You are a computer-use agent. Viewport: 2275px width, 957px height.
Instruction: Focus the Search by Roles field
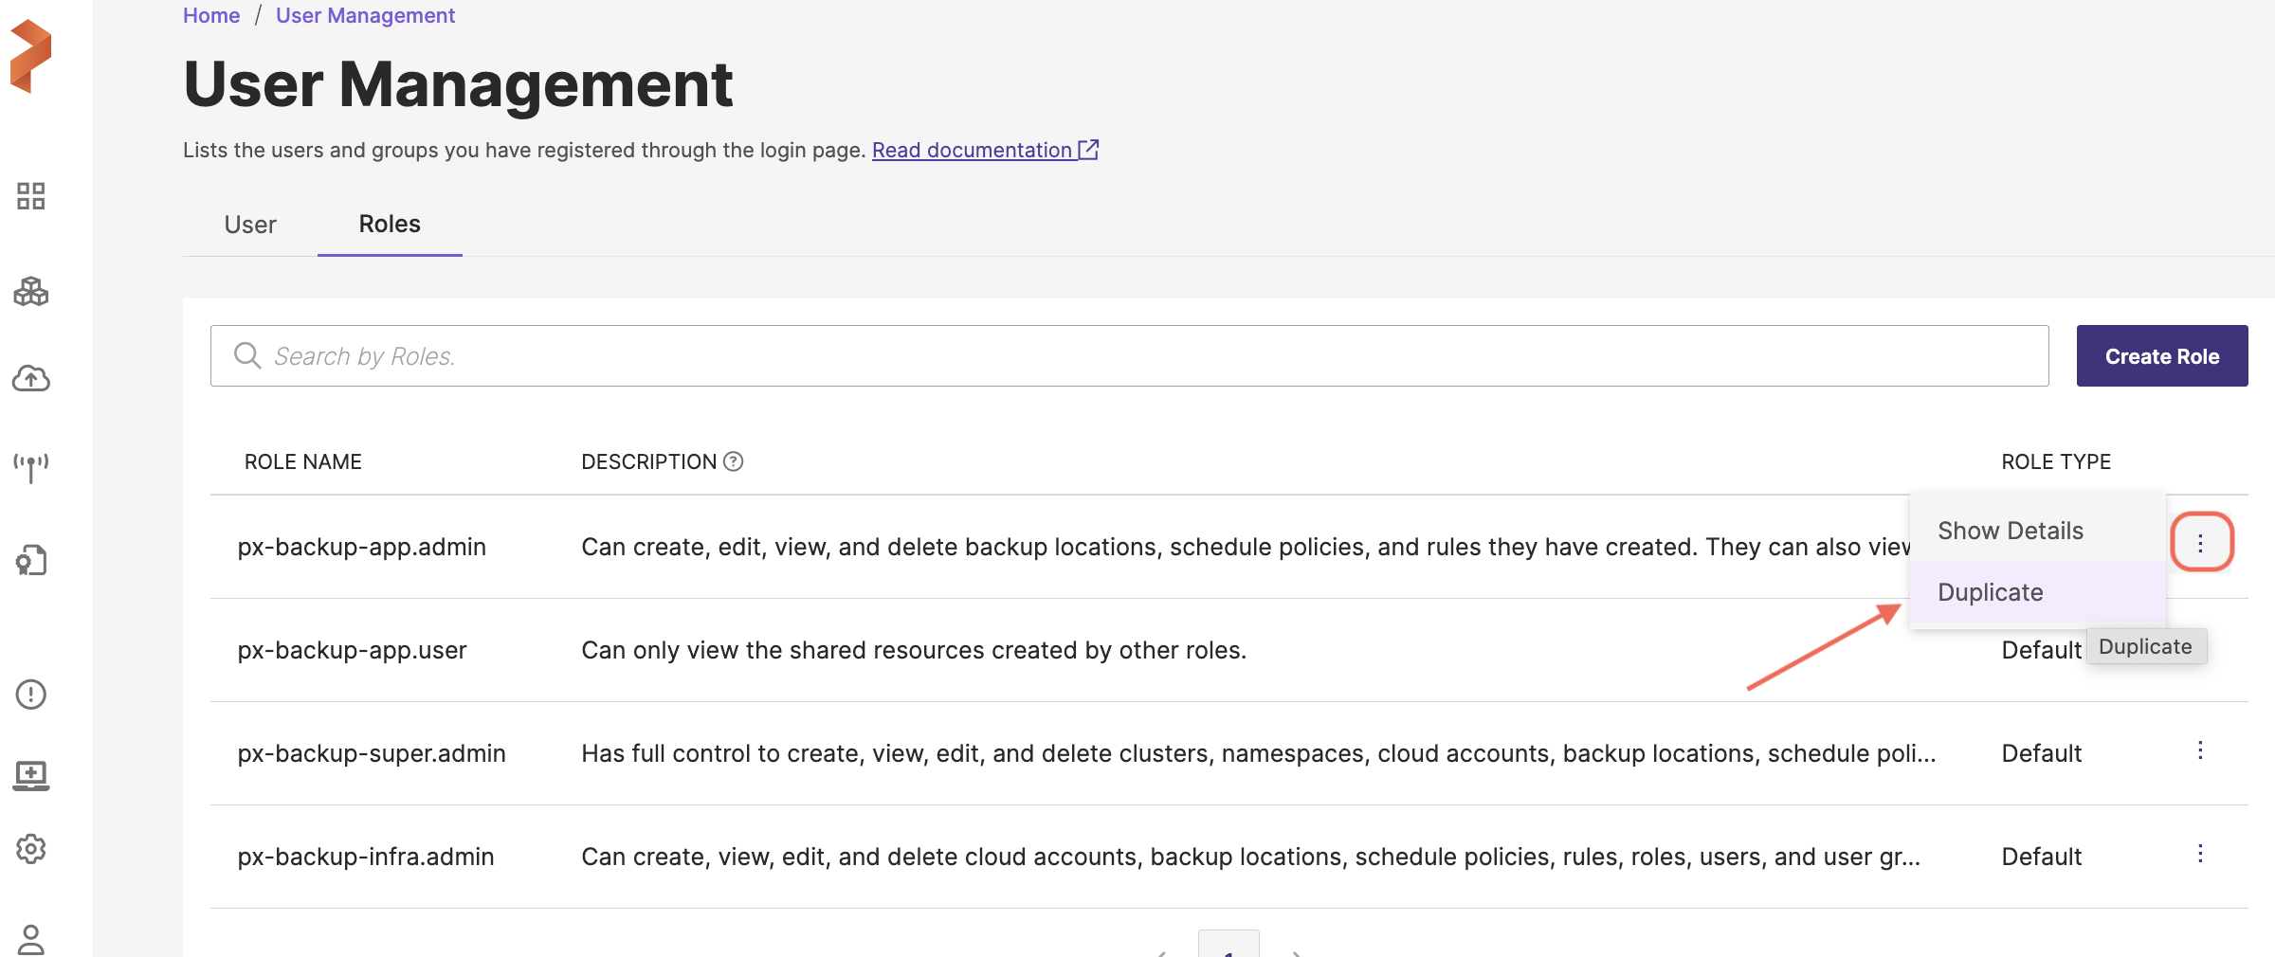(1128, 356)
